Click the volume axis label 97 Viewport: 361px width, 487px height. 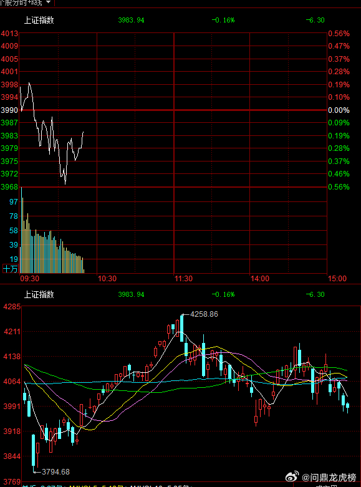[x=14, y=202]
